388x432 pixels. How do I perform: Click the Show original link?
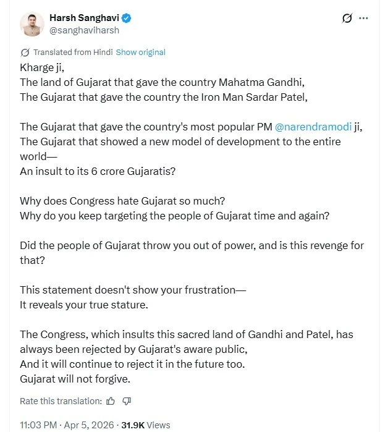[140, 53]
